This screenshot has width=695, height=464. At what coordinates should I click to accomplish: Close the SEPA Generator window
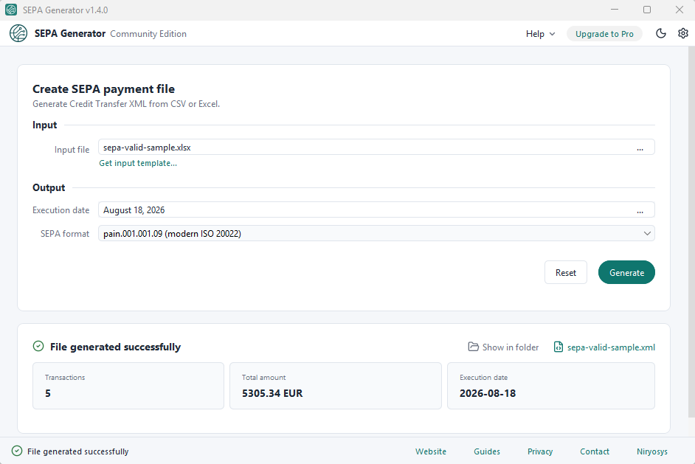tap(679, 10)
